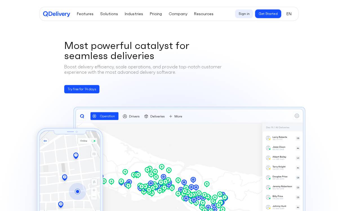Click the car icon next to Johnny Hunt
The height and width of the screenshot is (211, 338).
[298, 207]
